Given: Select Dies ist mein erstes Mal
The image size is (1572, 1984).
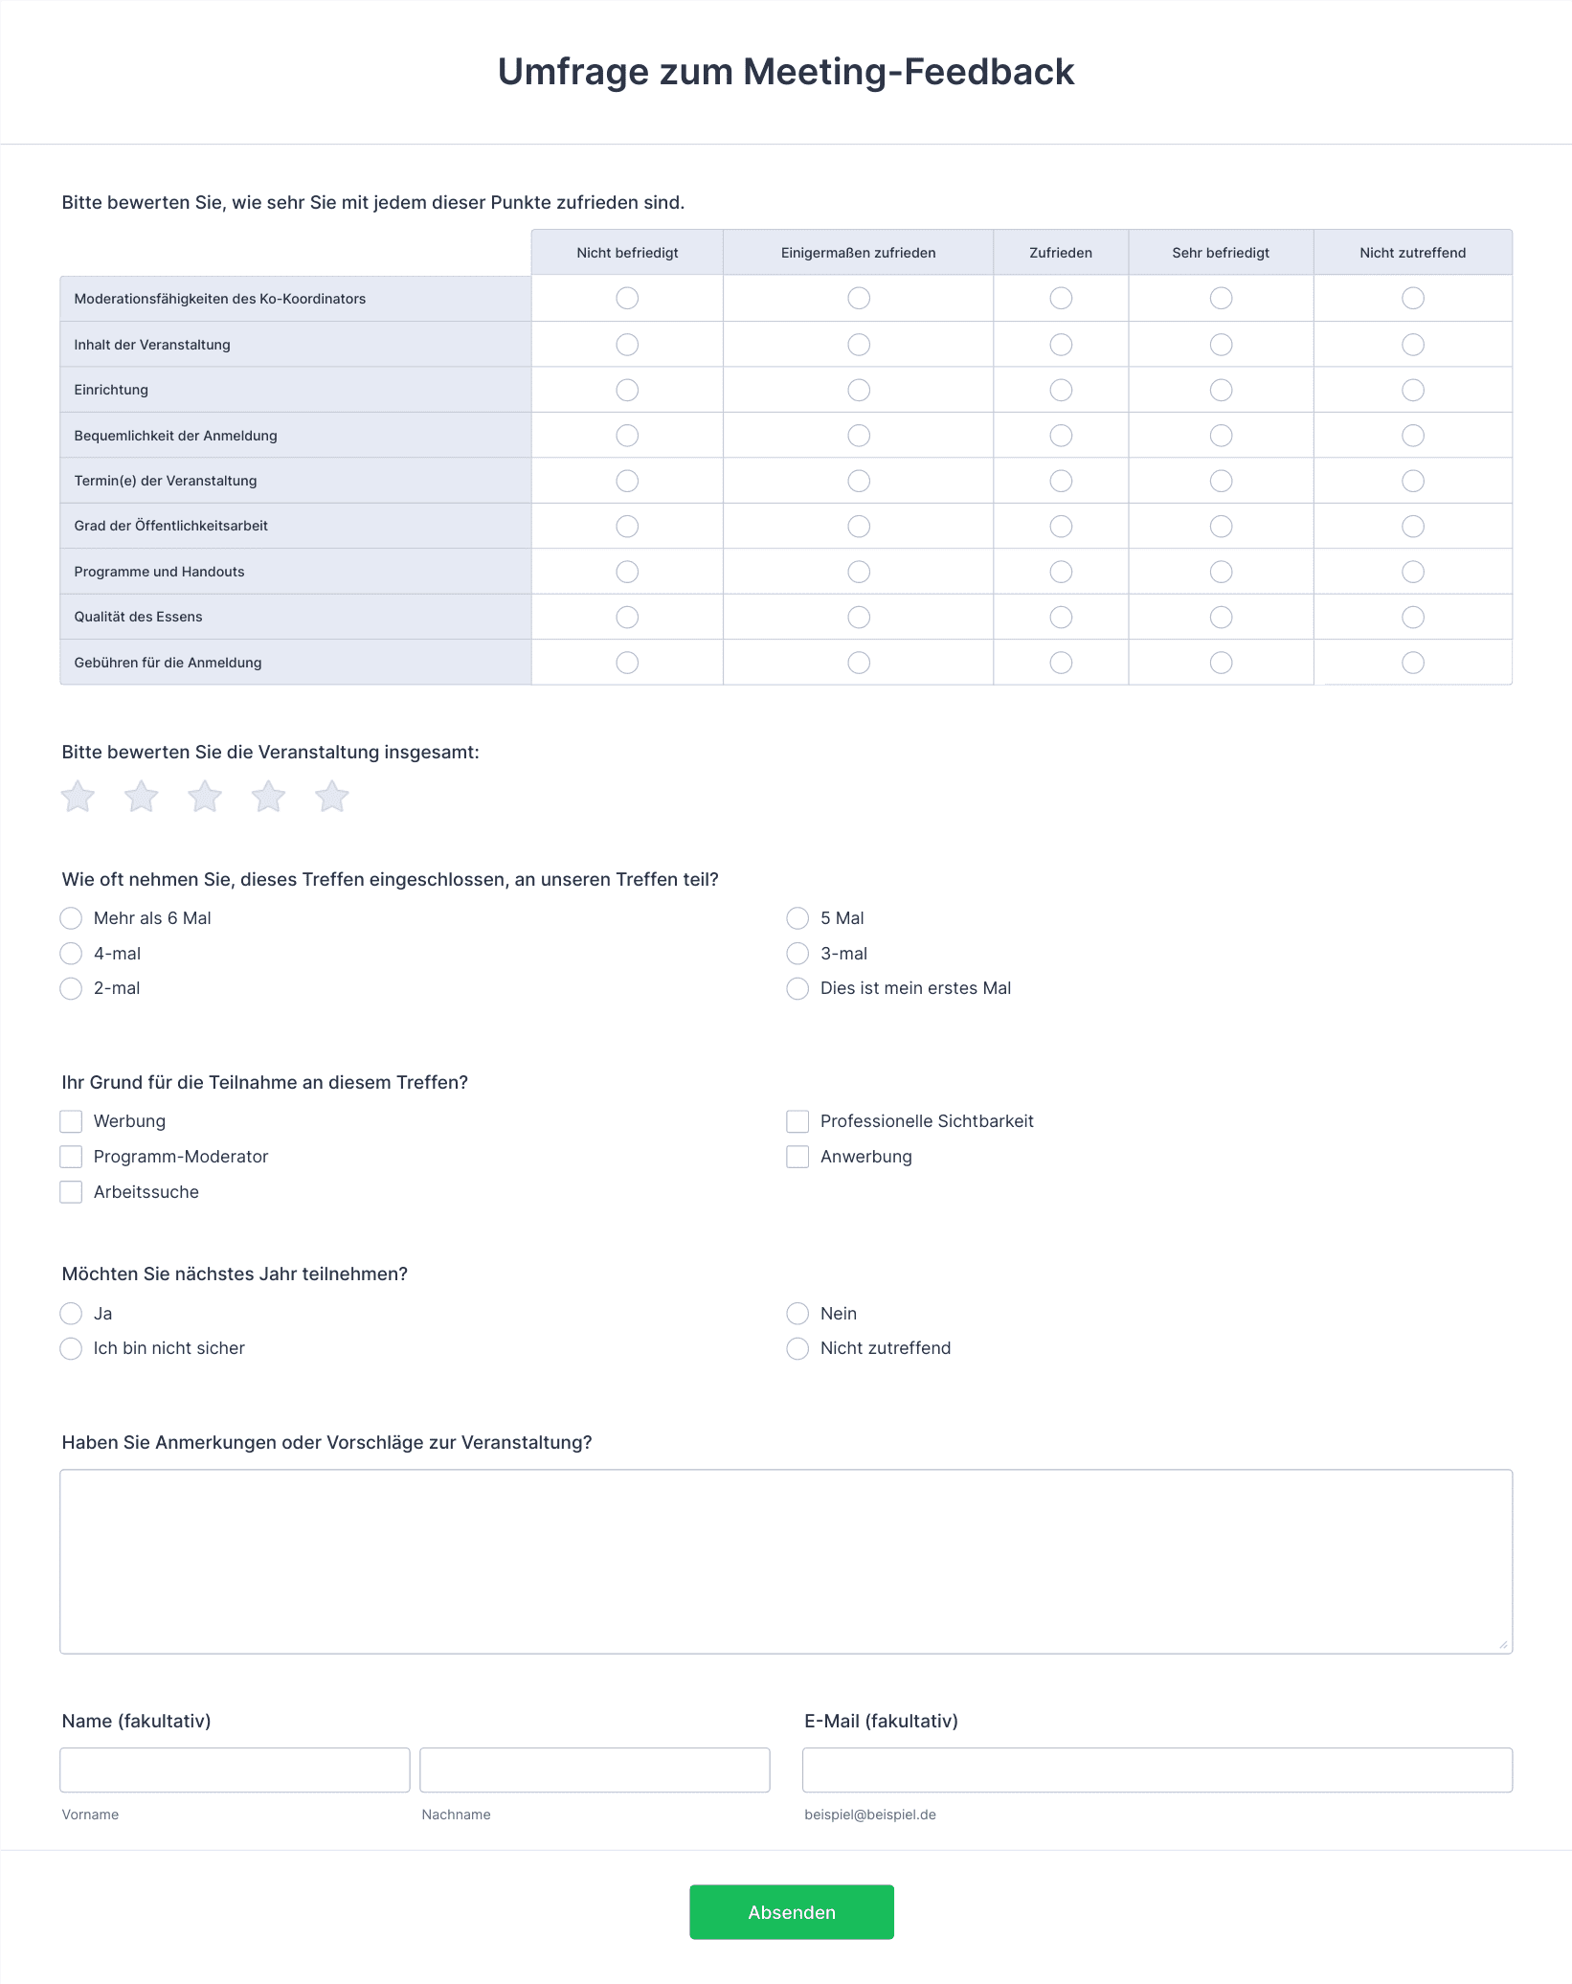Looking at the screenshot, I should (797, 988).
